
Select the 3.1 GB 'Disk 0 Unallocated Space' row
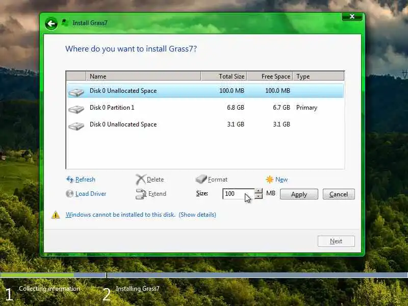pos(206,124)
